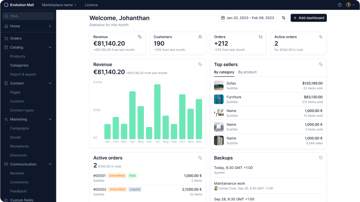Open the user avatar menu
The width and height of the screenshot is (360, 202).
click(350, 5)
